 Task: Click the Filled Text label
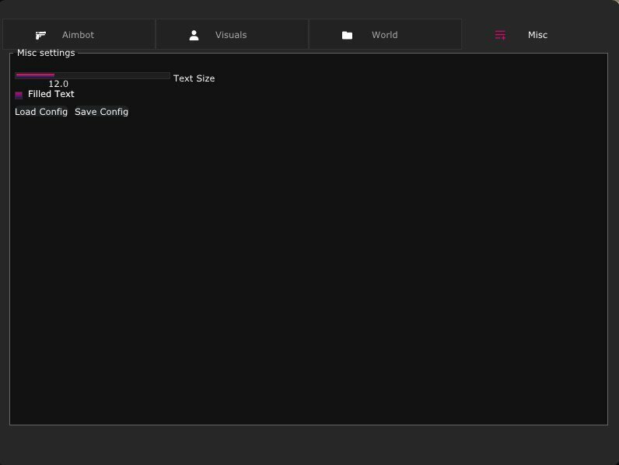tap(51, 94)
